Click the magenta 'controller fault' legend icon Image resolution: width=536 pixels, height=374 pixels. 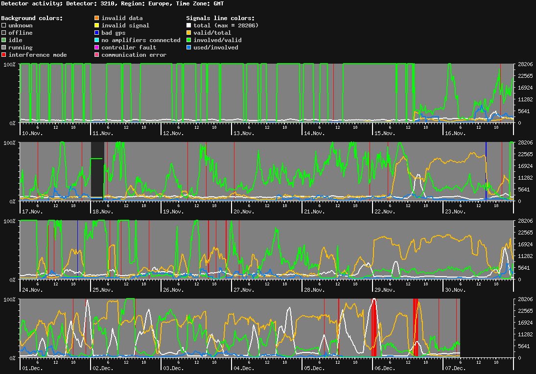click(x=96, y=47)
